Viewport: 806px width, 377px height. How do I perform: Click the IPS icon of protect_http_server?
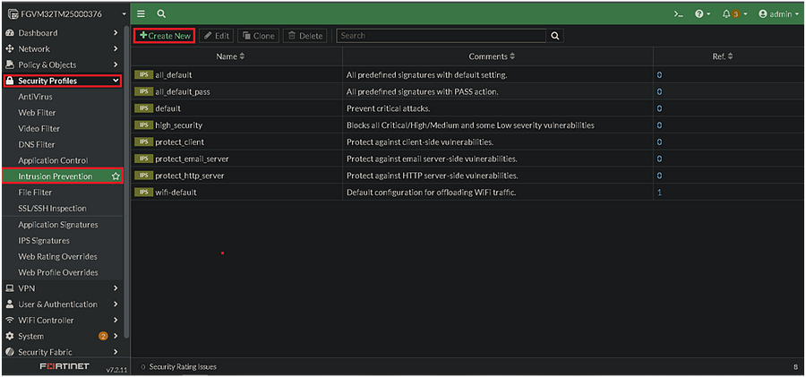pyautogui.click(x=143, y=176)
